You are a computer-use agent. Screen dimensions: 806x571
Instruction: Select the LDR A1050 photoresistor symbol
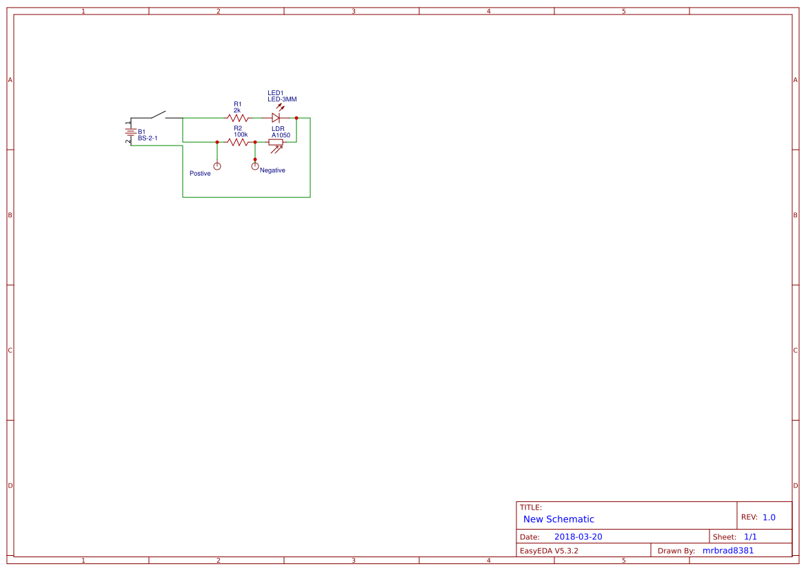coord(276,142)
